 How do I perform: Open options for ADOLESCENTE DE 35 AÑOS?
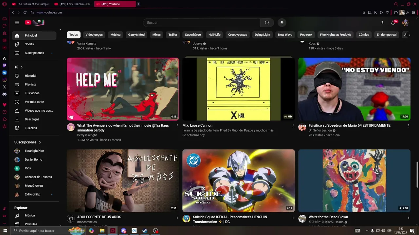(x=177, y=217)
